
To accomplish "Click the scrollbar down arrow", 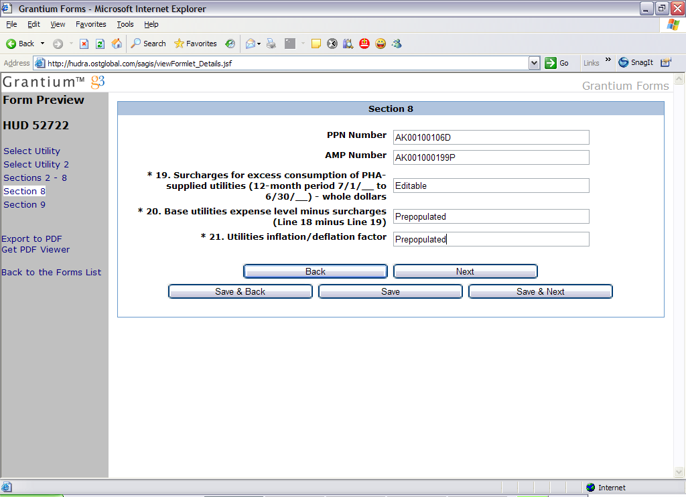I will (679, 472).
